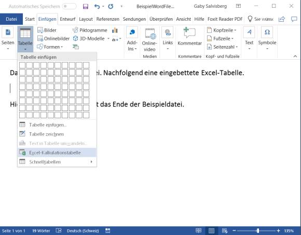Image resolution: width=301 pixels, height=235 pixels.
Task: Click Tabelle zeichnen option
Action: click(57, 134)
